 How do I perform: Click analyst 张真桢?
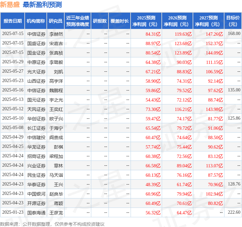56,53
